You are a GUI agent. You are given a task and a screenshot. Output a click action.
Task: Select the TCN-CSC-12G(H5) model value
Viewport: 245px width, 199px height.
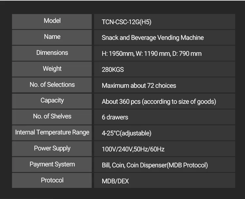[126, 22]
